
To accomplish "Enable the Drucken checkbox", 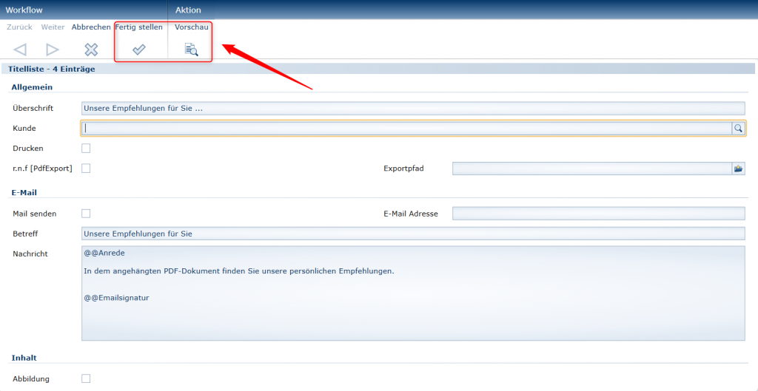I will pos(86,149).
